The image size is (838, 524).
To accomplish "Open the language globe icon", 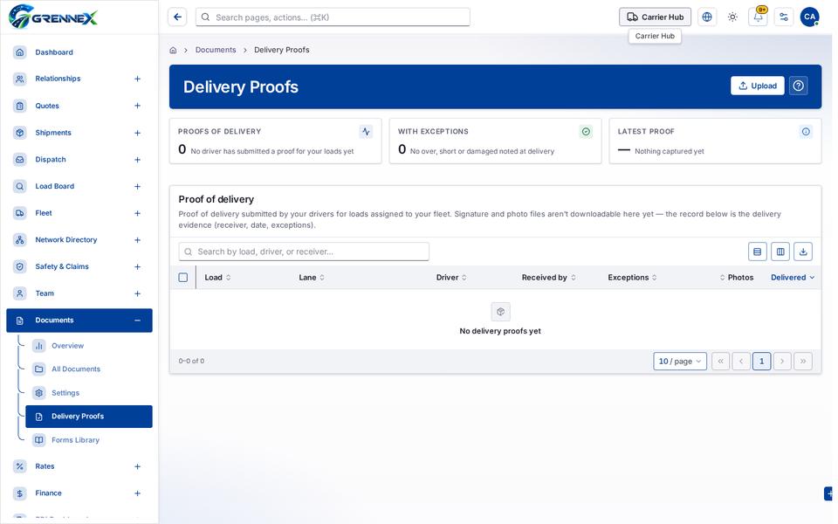I will pos(706,17).
